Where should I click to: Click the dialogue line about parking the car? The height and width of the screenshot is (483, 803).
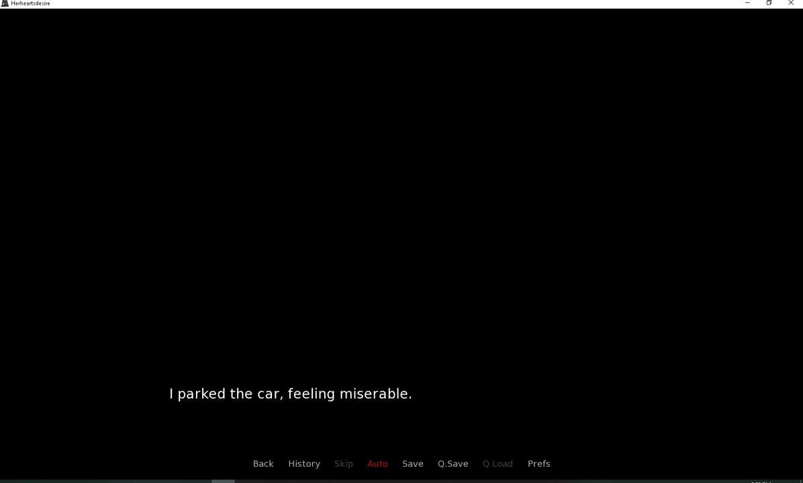coord(290,394)
